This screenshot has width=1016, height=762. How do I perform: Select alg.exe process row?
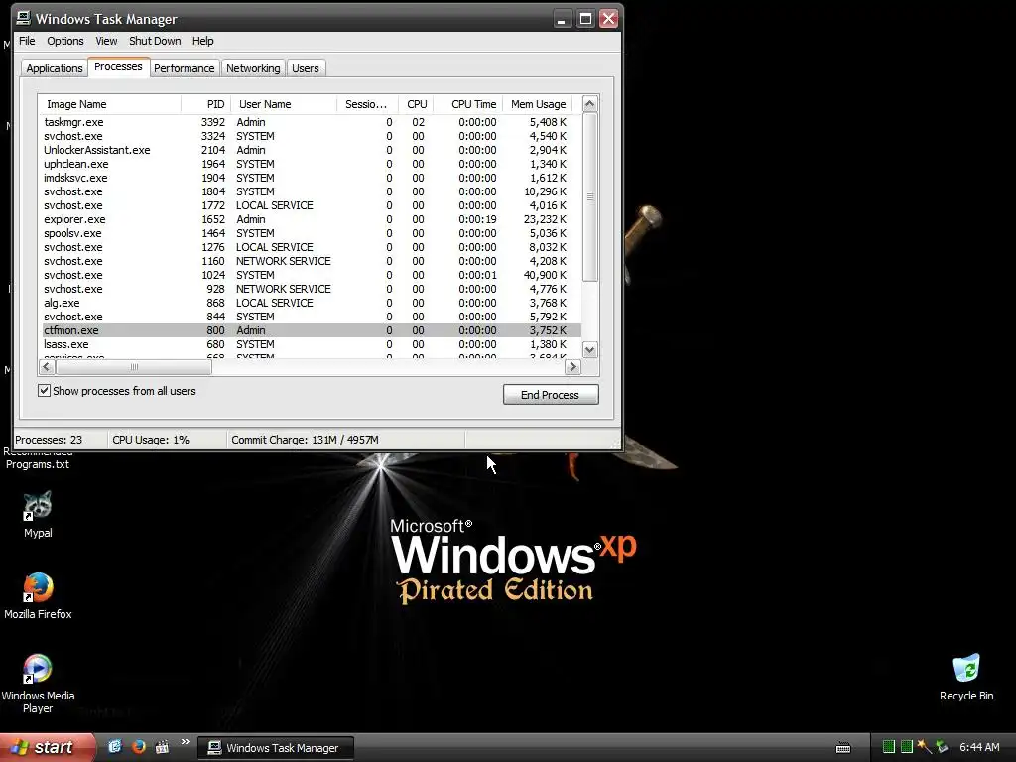click(310, 303)
